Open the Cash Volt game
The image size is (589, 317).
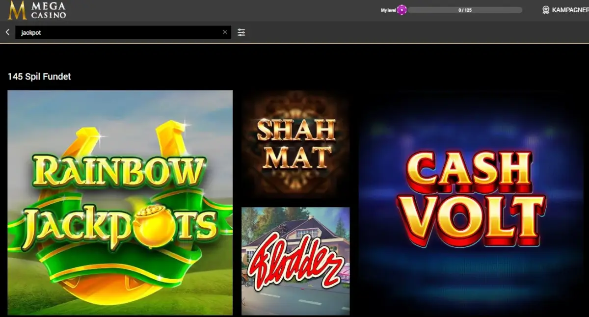[x=473, y=202]
